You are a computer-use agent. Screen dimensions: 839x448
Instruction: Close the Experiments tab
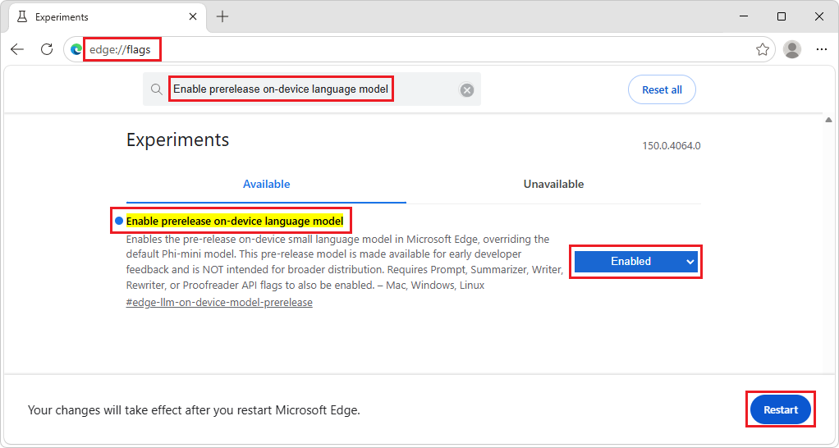[x=193, y=16]
